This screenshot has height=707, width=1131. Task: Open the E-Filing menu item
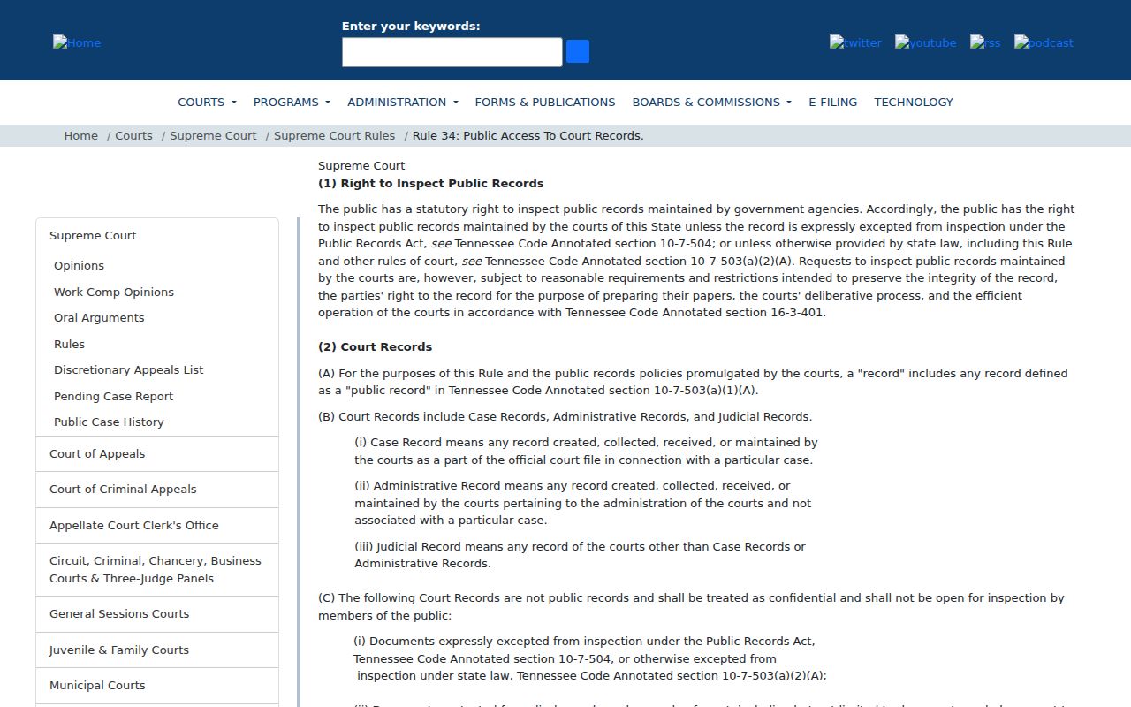coord(832,102)
